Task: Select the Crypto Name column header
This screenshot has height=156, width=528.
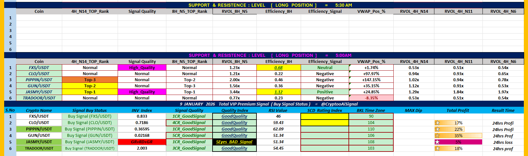Action: [x=39, y=110]
